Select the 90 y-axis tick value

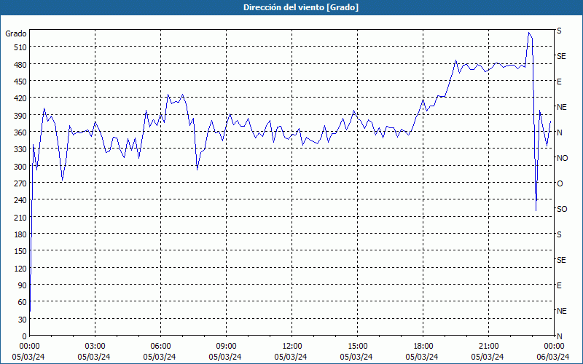coord(23,285)
